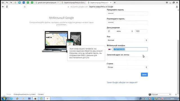This screenshot has height=101, width=180.
Task: Click the feedback speech bubble icon near language
Action: [x=150, y=95]
